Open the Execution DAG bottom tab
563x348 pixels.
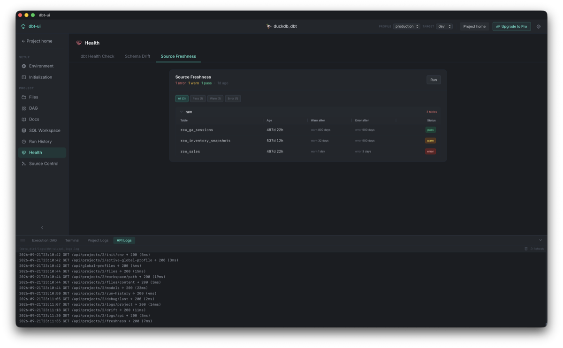point(44,240)
